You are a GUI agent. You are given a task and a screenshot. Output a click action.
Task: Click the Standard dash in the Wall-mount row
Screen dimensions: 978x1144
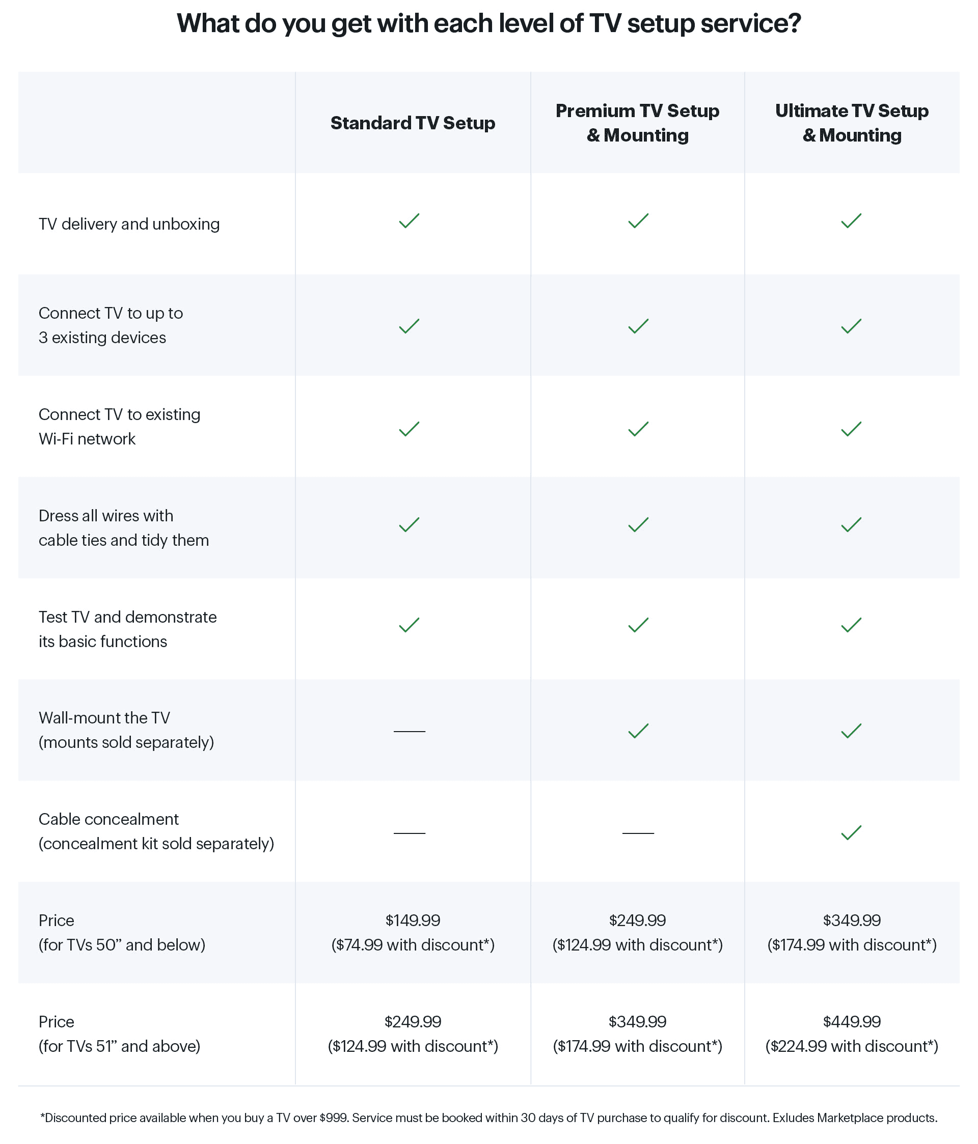[409, 732]
